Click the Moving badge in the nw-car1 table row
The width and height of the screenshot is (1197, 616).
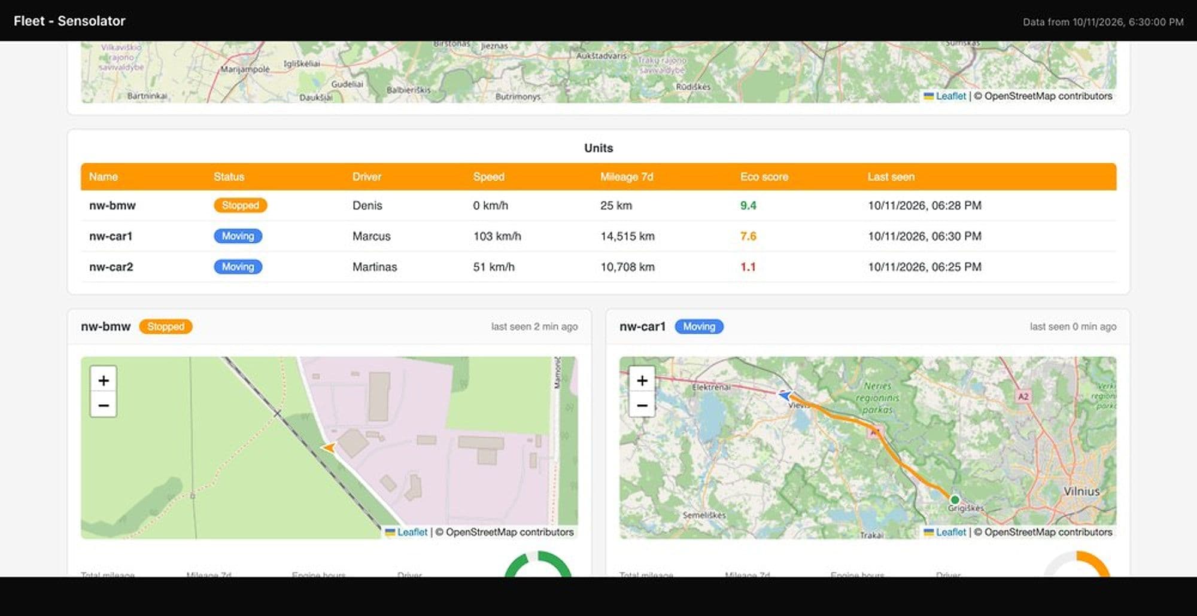coord(238,236)
